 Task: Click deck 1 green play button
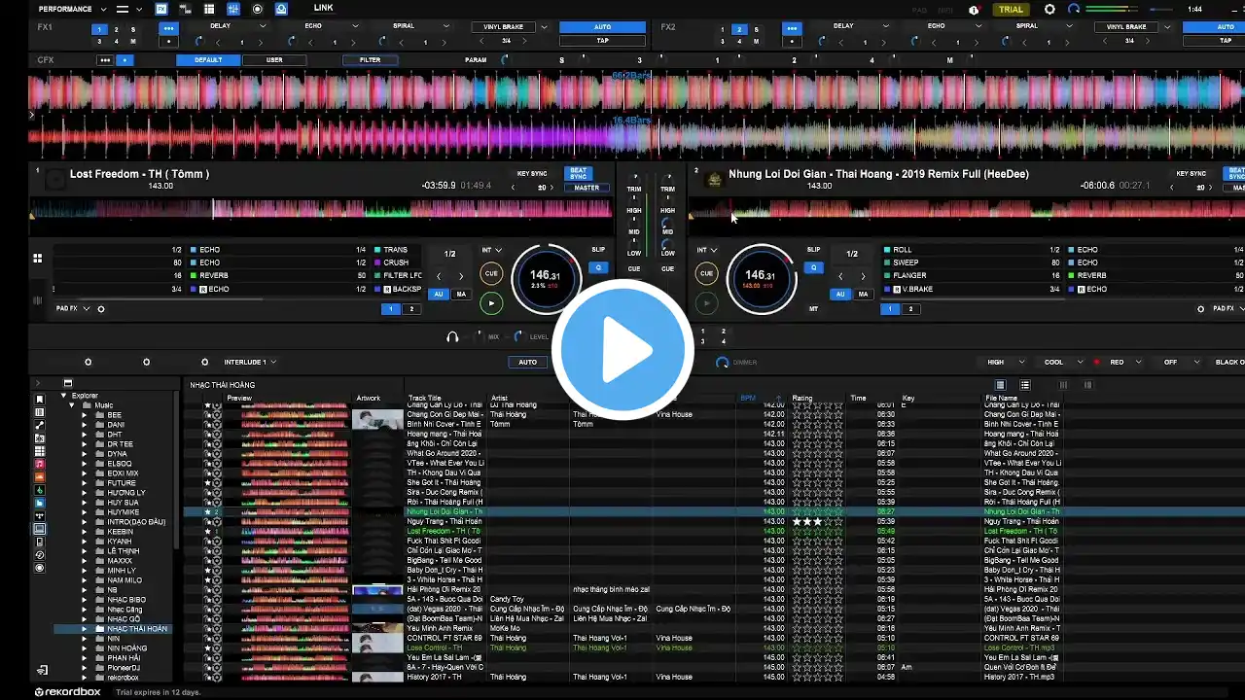coord(491,303)
